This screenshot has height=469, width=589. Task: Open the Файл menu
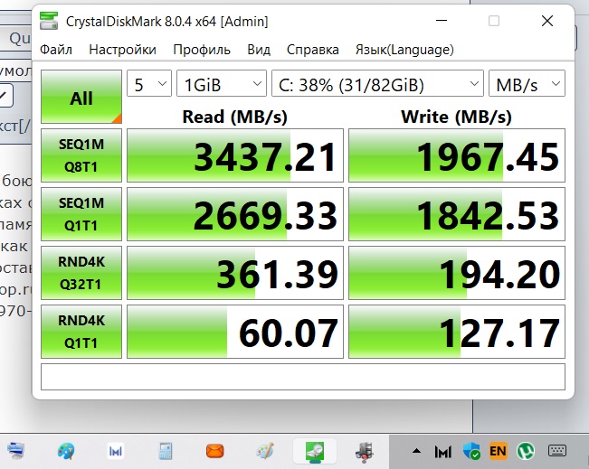pyautogui.click(x=56, y=50)
